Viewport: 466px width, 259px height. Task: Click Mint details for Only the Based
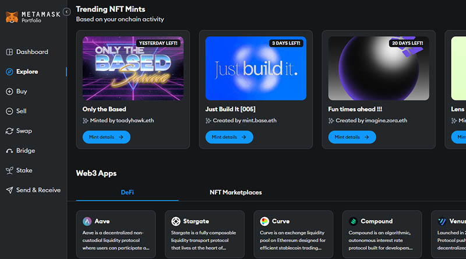[106, 137]
